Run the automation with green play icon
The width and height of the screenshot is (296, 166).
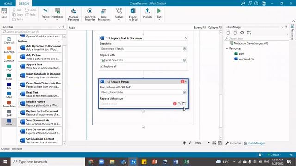tap(159, 11)
